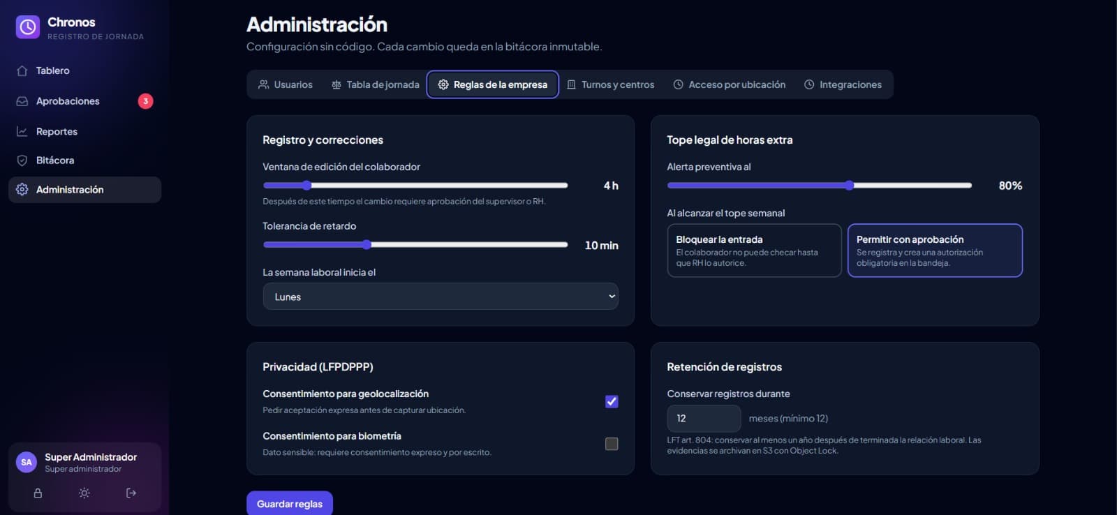Screen dimensions: 1117x515
Task: Click the Reportes chart icon
Action: pyautogui.click(x=22, y=131)
